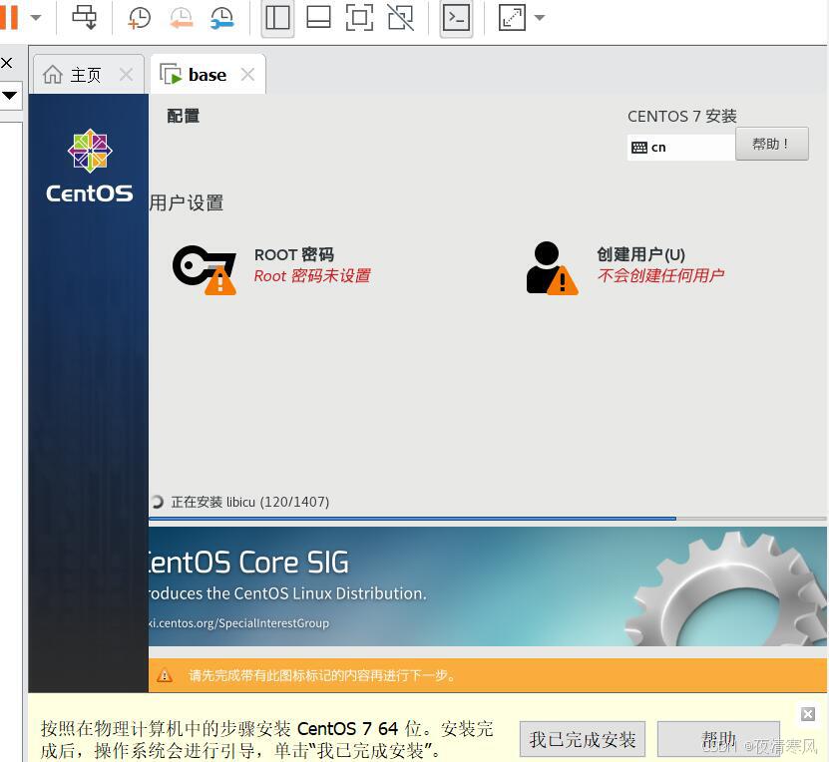829x762 pixels.
Task: Open the 创建用户(U) setting
Action: [x=640, y=254]
